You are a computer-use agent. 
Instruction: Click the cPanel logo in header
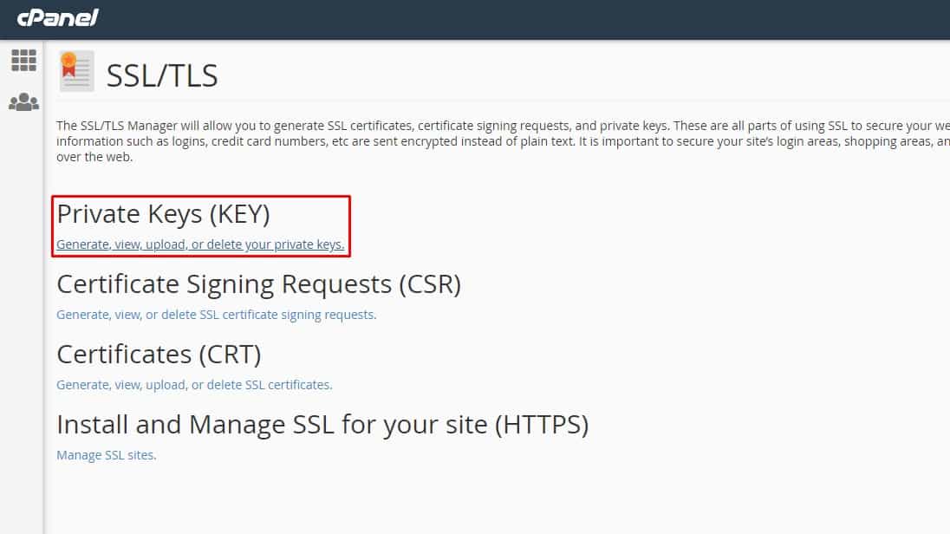point(57,17)
